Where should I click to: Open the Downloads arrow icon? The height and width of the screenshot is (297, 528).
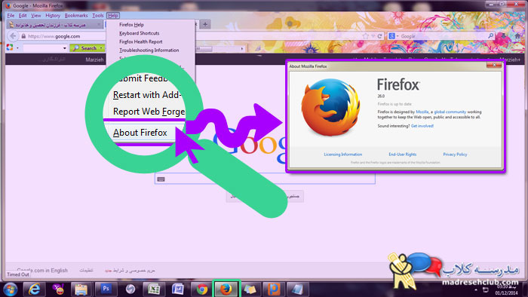click(504, 35)
